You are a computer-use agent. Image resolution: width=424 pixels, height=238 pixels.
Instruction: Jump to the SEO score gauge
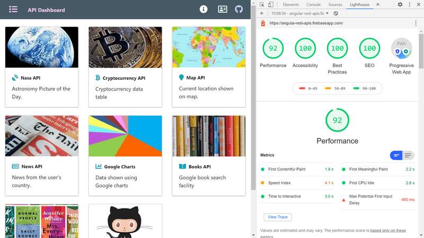(x=369, y=48)
